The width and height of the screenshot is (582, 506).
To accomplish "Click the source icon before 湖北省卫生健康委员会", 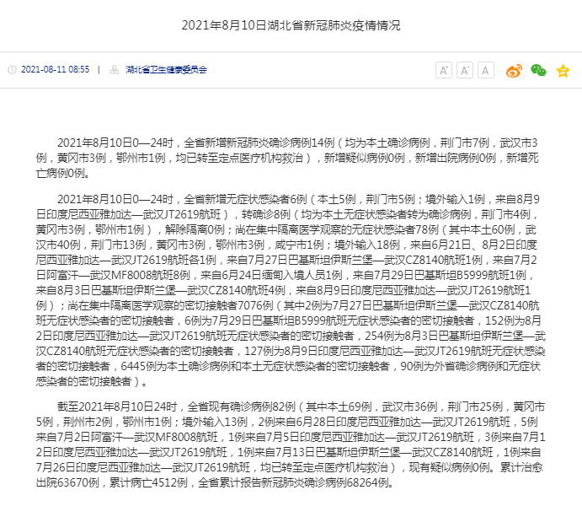I will (x=115, y=70).
